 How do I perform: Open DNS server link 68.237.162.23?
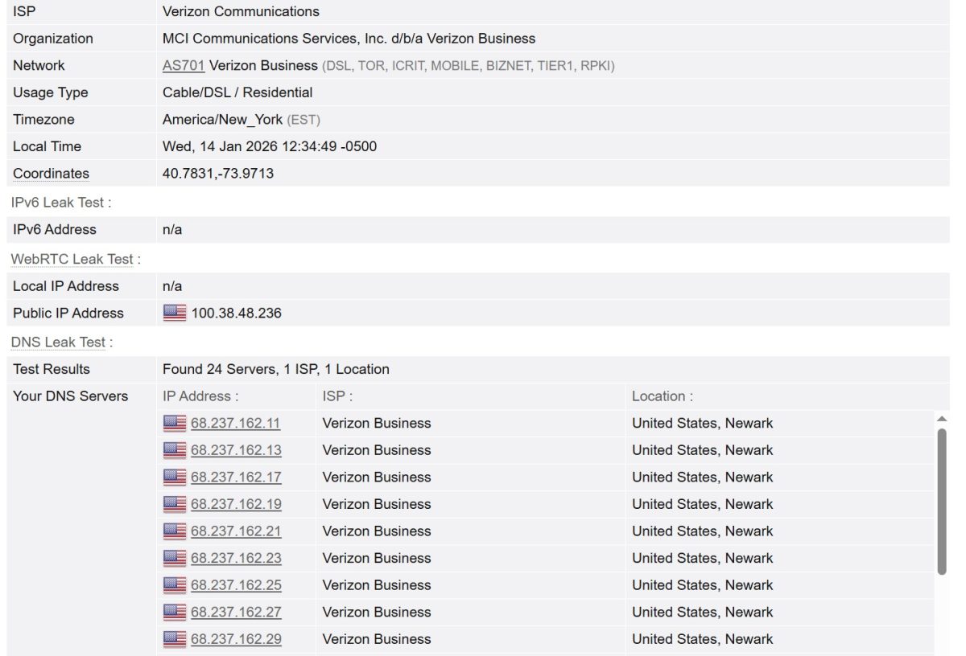pos(236,558)
